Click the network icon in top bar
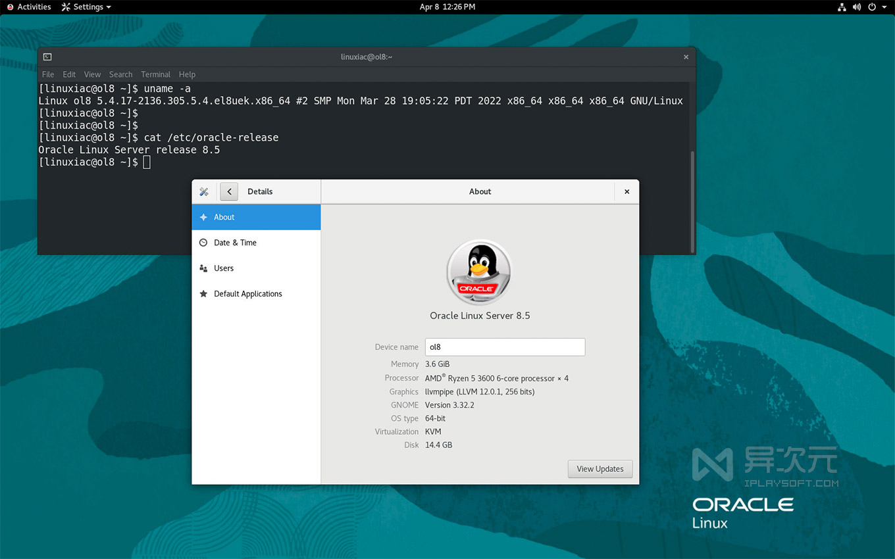The image size is (895, 559). (842, 7)
